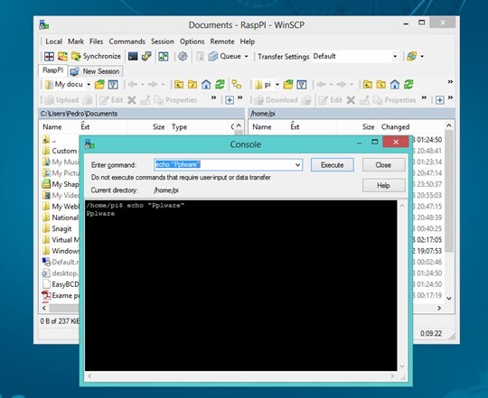The width and height of the screenshot is (488, 398).
Task: Click the local delete X icon
Action: coord(132,100)
